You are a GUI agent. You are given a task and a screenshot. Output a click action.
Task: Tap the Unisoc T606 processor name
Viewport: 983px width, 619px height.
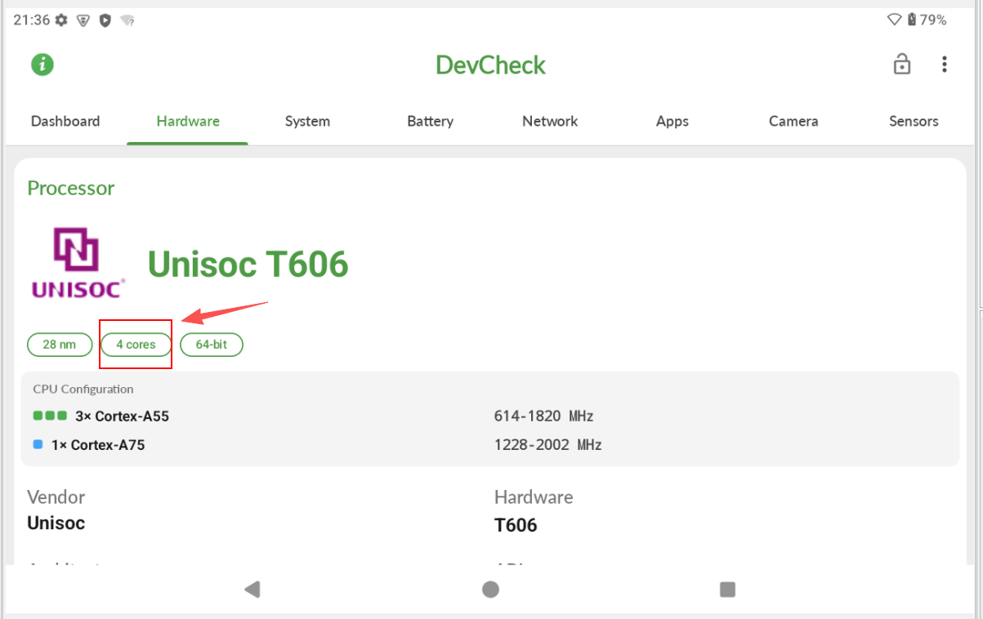[248, 264]
